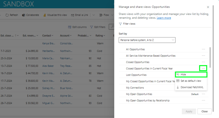Select the All Opportunities view row
The width and height of the screenshot is (219, 118).
pos(163,49)
